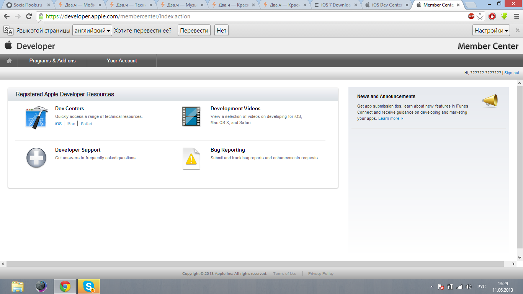Open File Explorer from the taskbar

click(x=18, y=286)
